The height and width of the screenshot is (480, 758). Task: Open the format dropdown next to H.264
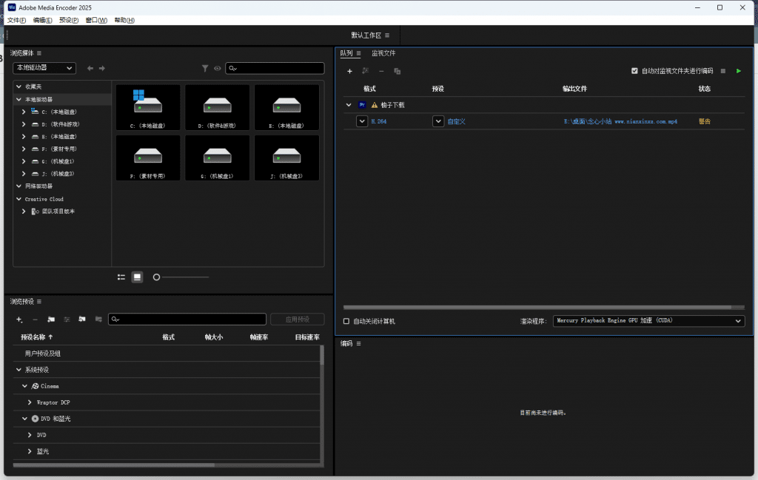coord(362,121)
